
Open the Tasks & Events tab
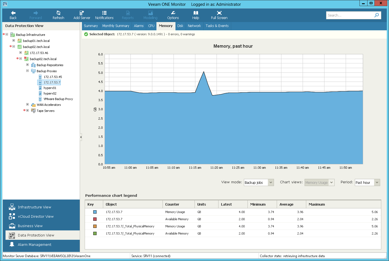point(217,26)
